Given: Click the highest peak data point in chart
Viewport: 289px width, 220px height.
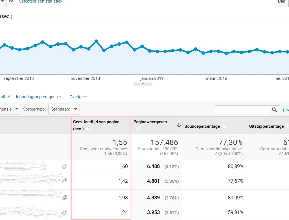Looking at the screenshot, I should tap(96, 41).
